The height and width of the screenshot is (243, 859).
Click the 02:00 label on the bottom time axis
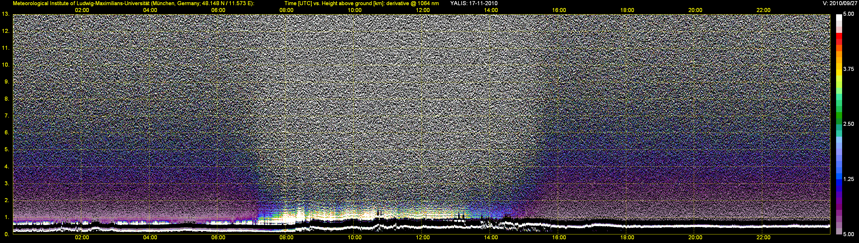[x=82, y=237]
